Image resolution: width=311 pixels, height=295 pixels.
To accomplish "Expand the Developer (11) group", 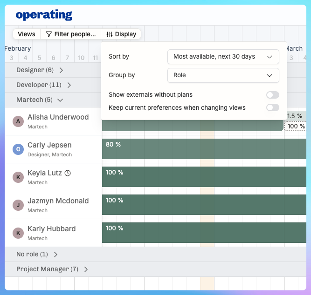I will click(x=43, y=85).
